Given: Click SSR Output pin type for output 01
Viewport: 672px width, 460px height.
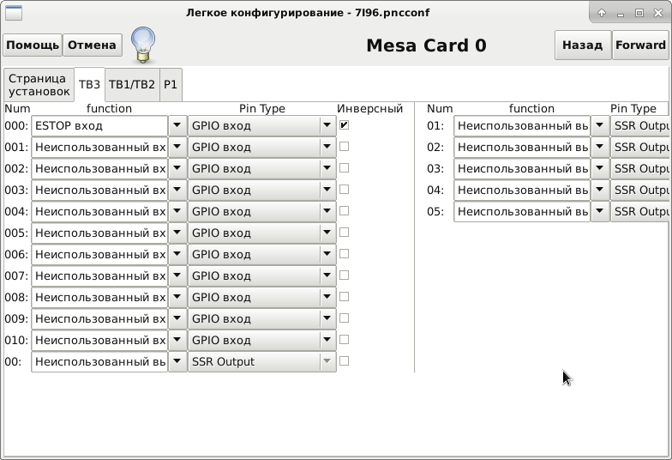Looking at the screenshot, I should [640, 125].
